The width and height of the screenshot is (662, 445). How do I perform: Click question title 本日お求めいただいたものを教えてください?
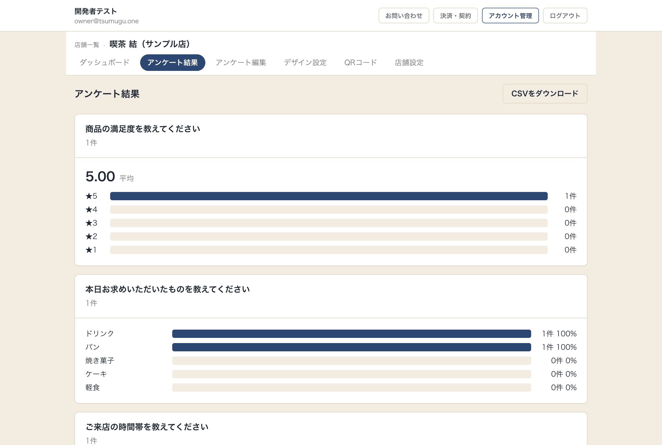coord(168,289)
